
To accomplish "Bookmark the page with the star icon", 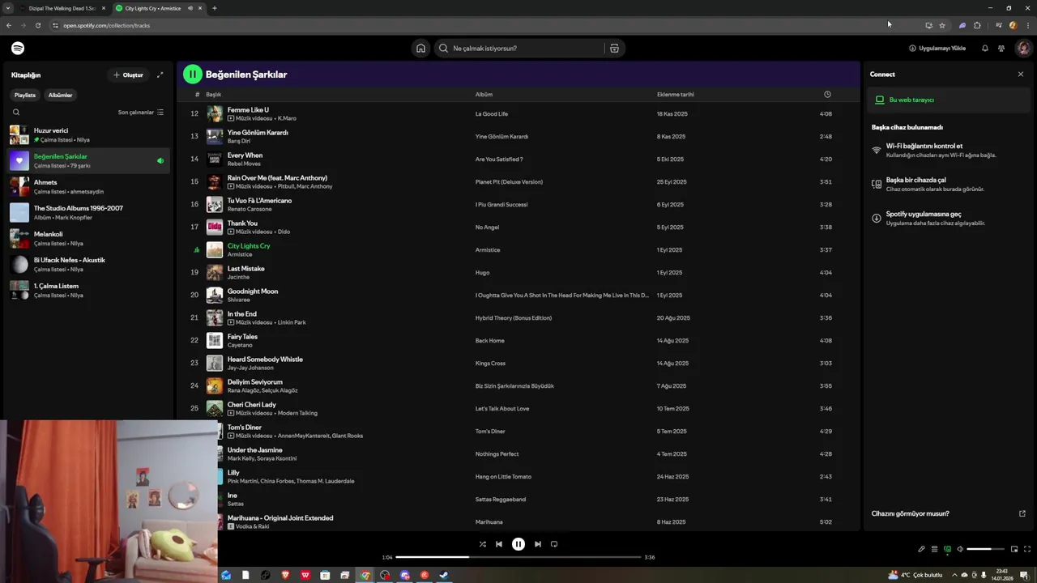I will 942,25.
